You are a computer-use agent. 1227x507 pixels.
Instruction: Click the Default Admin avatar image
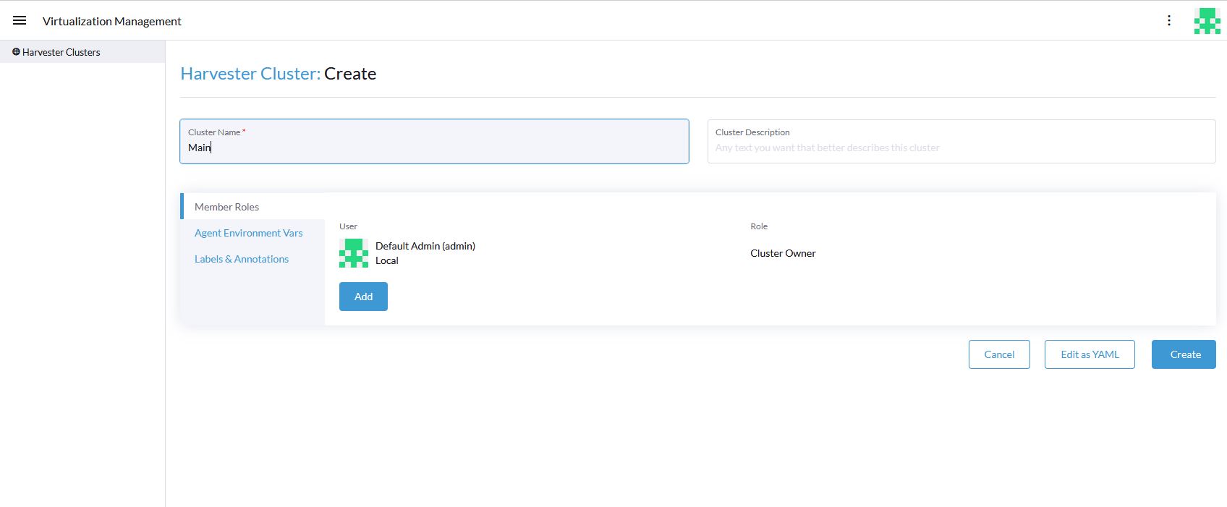click(354, 253)
